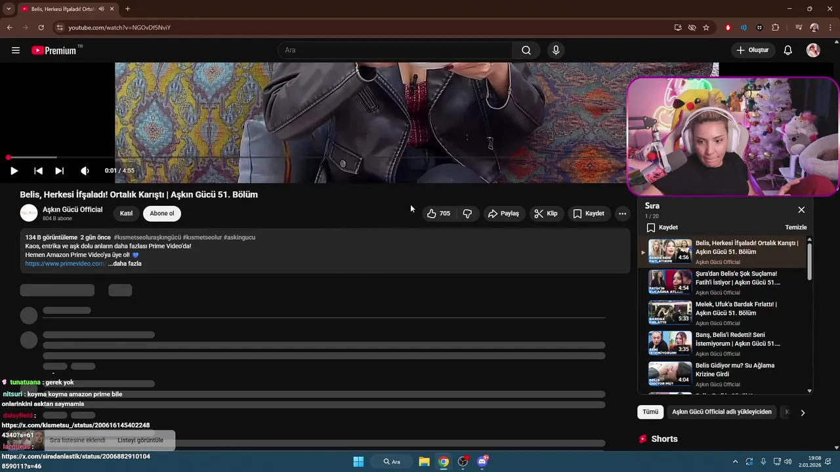Open the Extensions puzzle menu

pos(776,28)
